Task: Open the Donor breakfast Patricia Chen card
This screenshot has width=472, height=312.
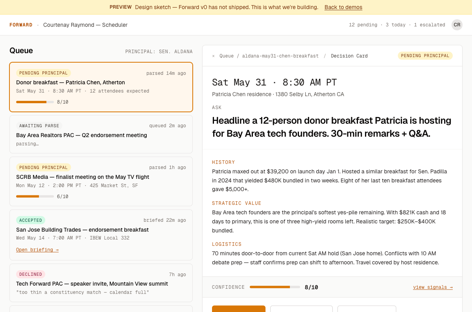Action: 101,87
